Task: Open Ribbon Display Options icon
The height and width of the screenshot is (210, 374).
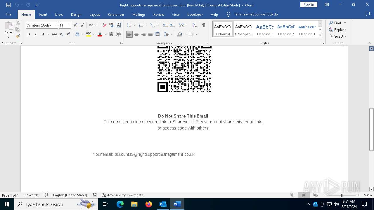Action: coord(327,5)
